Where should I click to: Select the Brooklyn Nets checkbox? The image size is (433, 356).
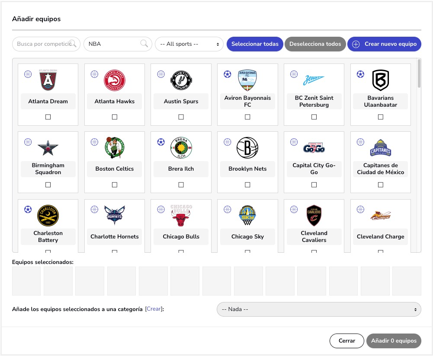tap(247, 185)
